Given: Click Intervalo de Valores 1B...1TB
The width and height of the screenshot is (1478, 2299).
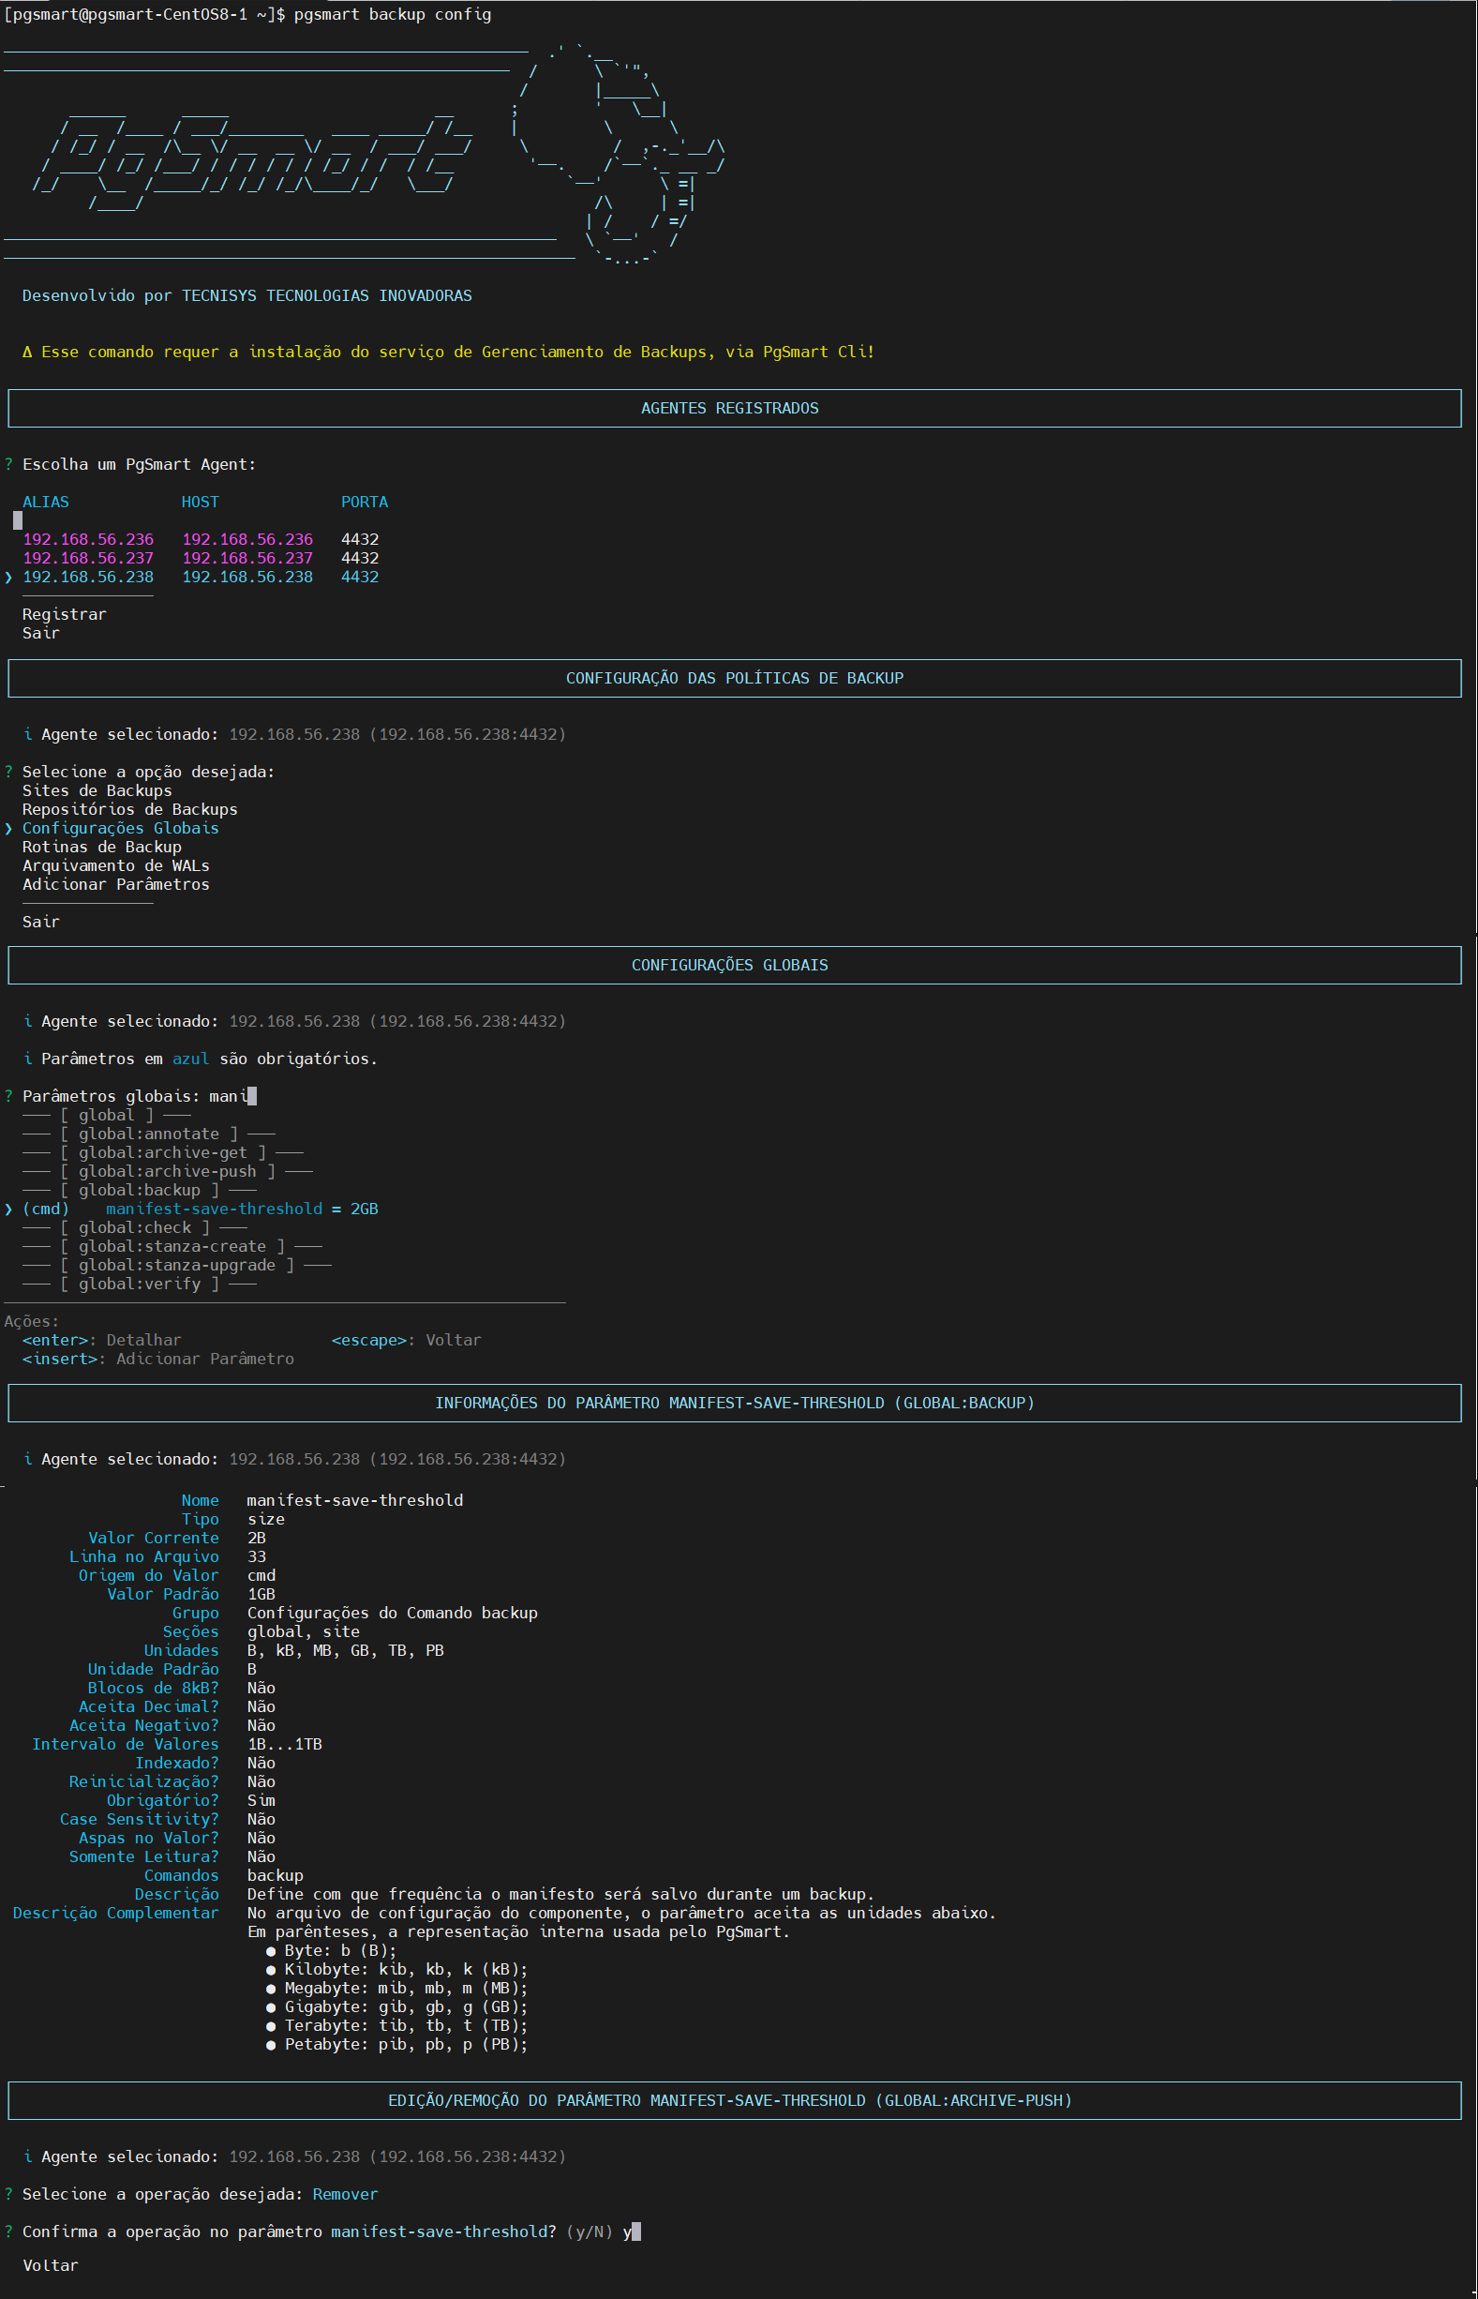Looking at the screenshot, I should tap(284, 1744).
